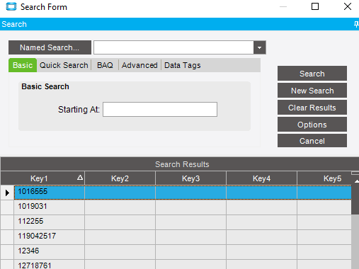Pin the Search panel with pushpin icon
This screenshot has height=269, width=359.
356,24
